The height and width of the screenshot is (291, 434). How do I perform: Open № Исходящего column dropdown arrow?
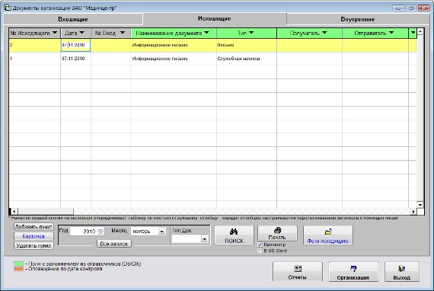click(55, 33)
